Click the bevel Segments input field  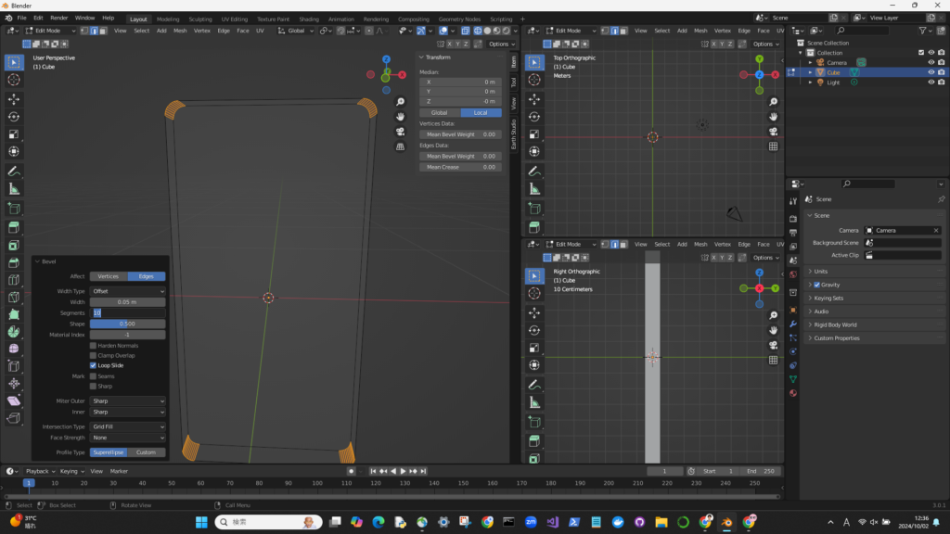pyautogui.click(x=128, y=313)
